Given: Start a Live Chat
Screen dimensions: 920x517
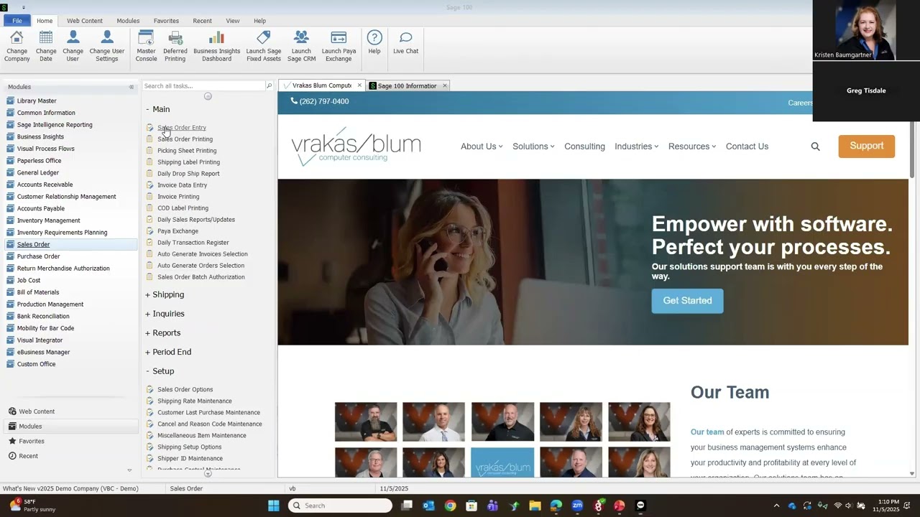Looking at the screenshot, I should tap(405, 42).
